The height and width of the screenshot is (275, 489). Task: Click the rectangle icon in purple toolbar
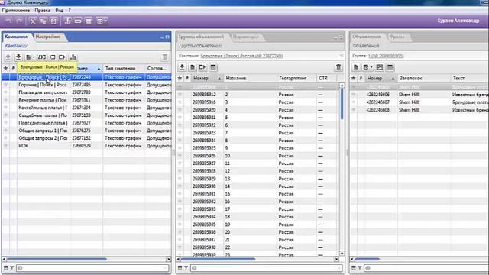point(78,21)
